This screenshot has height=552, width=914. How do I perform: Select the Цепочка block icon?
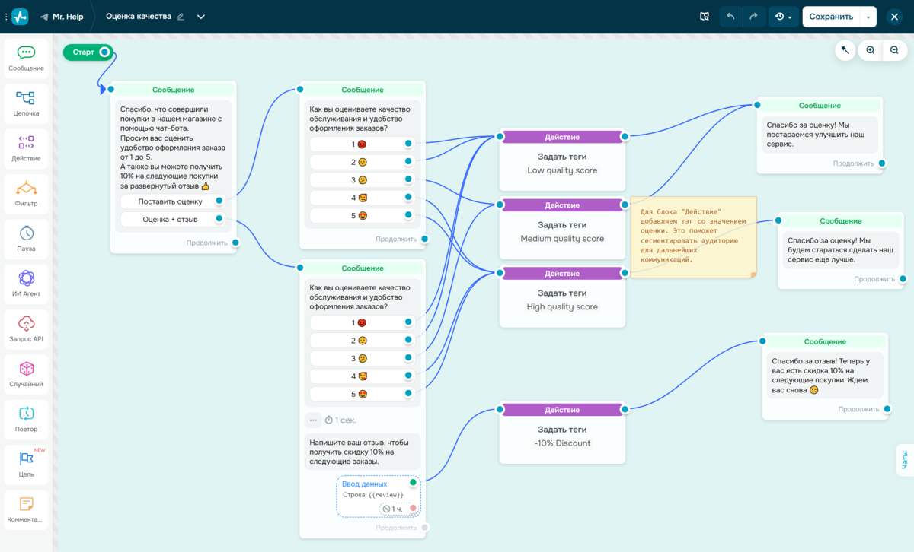(26, 103)
